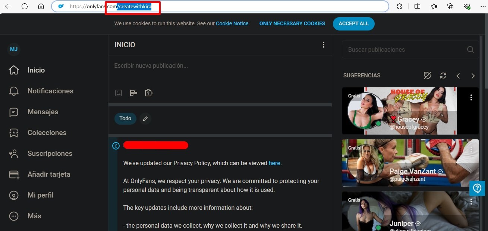Screen dimensions: 488x231
Task: Open the Paige VanZant suggestion card
Action: coord(410,163)
